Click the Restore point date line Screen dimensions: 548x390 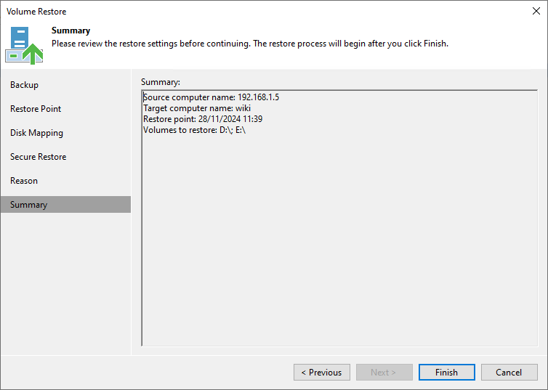(203, 119)
